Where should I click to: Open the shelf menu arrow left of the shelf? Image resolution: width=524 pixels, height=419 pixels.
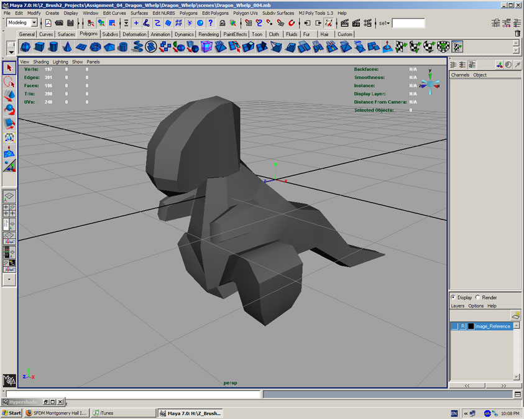pos(11,52)
